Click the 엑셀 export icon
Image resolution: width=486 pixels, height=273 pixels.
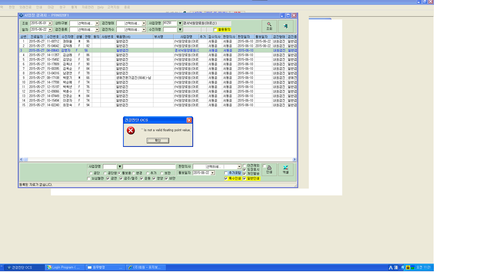click(x=286, y=169)
